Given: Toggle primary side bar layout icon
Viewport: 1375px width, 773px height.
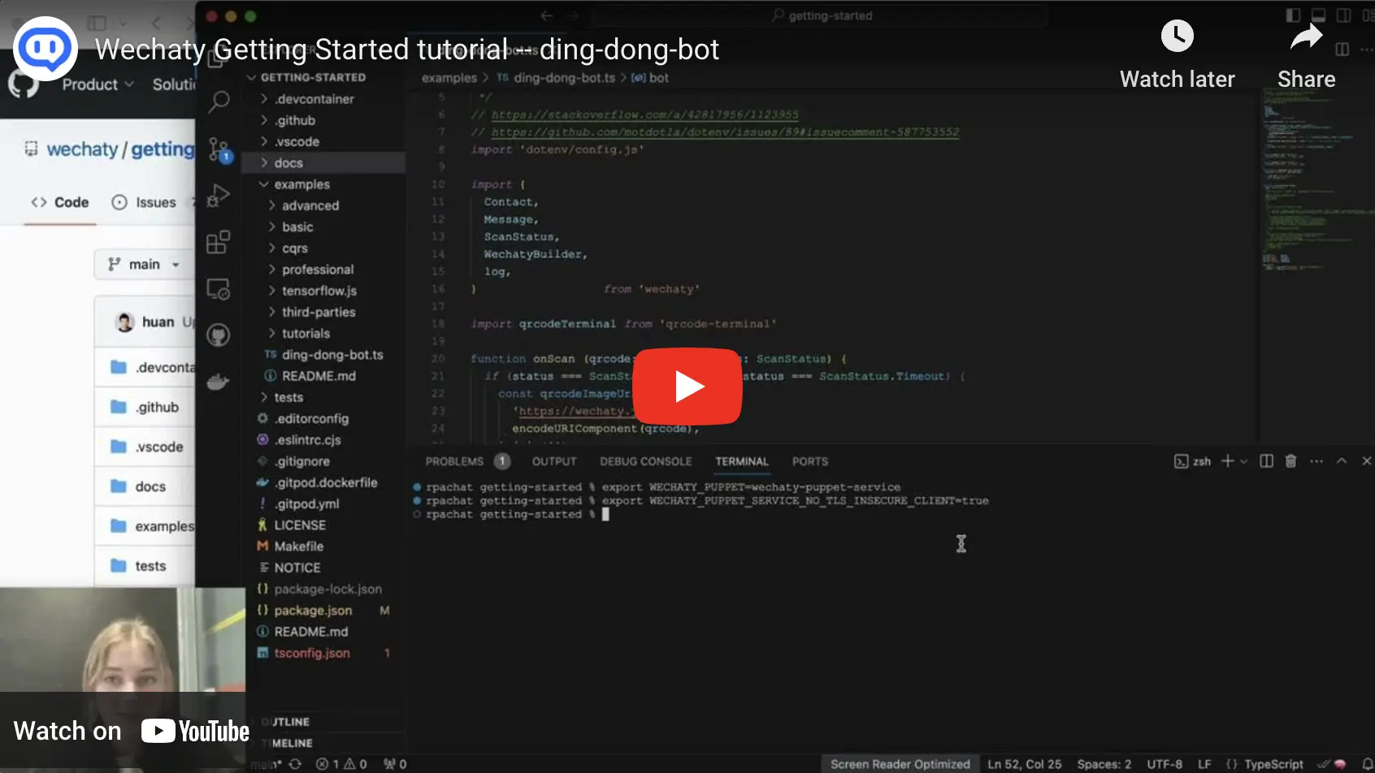Looking at the screenshot, I should point(1293,15).
